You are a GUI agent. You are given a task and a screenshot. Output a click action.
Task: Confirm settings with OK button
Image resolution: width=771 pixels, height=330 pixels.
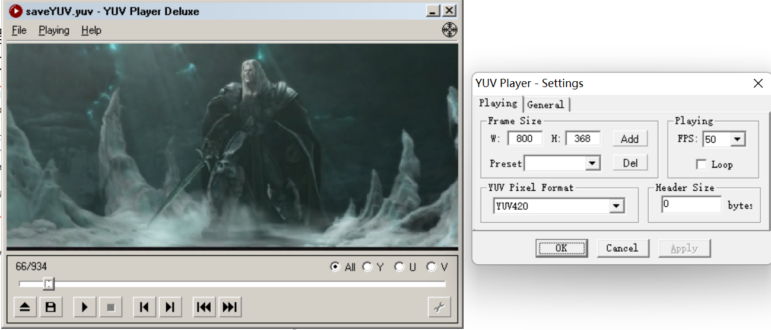(x=561, y=248)
